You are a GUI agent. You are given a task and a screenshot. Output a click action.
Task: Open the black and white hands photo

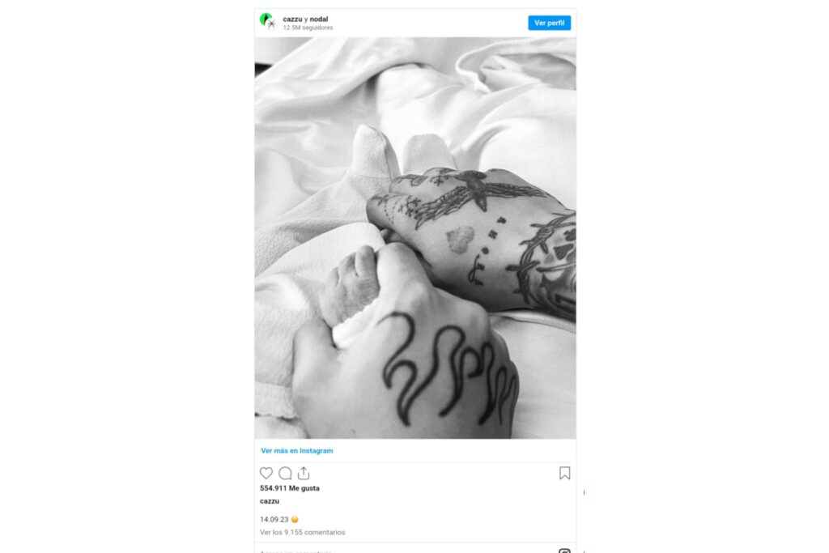click(415, 237)
